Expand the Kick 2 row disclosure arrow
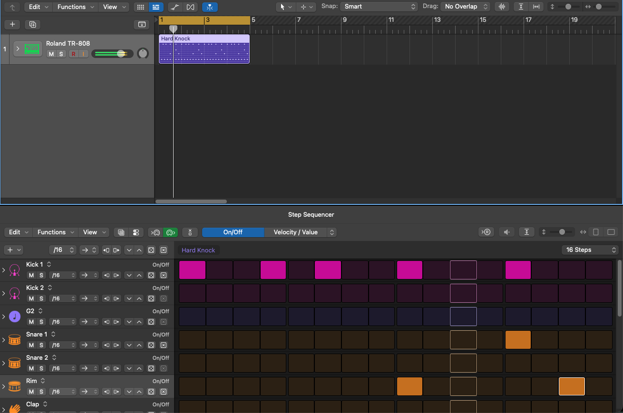This screenshot has width=623, height=413. tap(4, 293)
